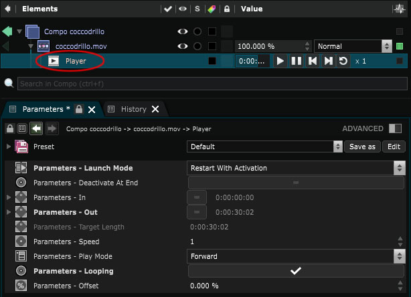411x297 pixels.
Task: Navigate forward with right arrow in parameters
Action: point(52,128)
